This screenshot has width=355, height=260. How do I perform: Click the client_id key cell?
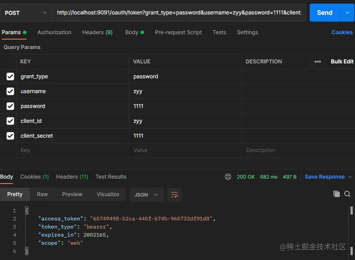pyautogui.click(x=72, y=121)
